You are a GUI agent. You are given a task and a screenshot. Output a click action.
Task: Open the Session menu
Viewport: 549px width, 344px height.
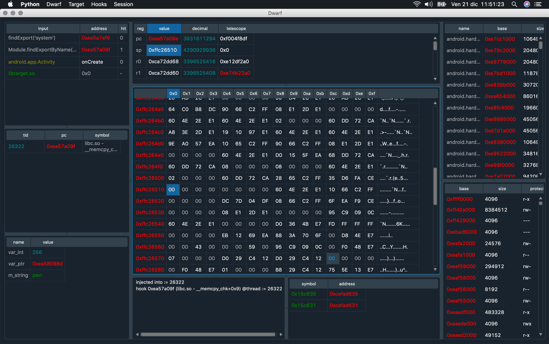[123, 4]
